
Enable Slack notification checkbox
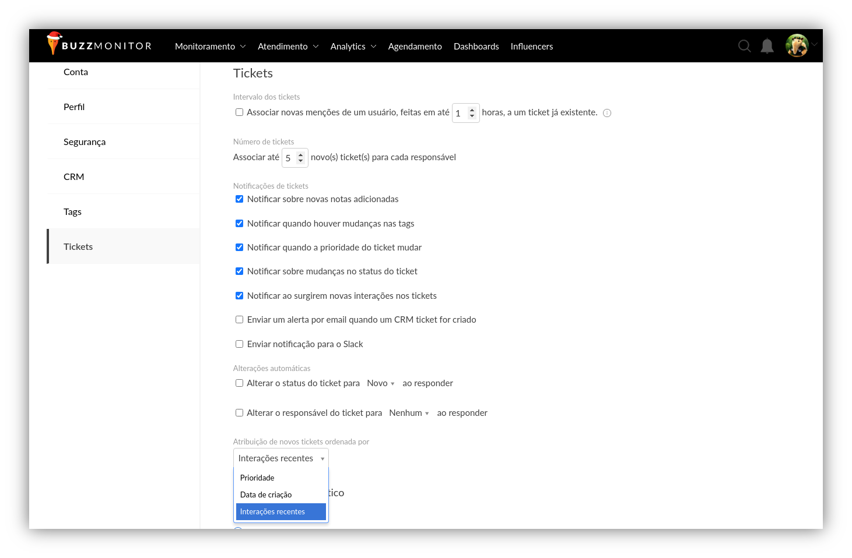tap(239, 344)
